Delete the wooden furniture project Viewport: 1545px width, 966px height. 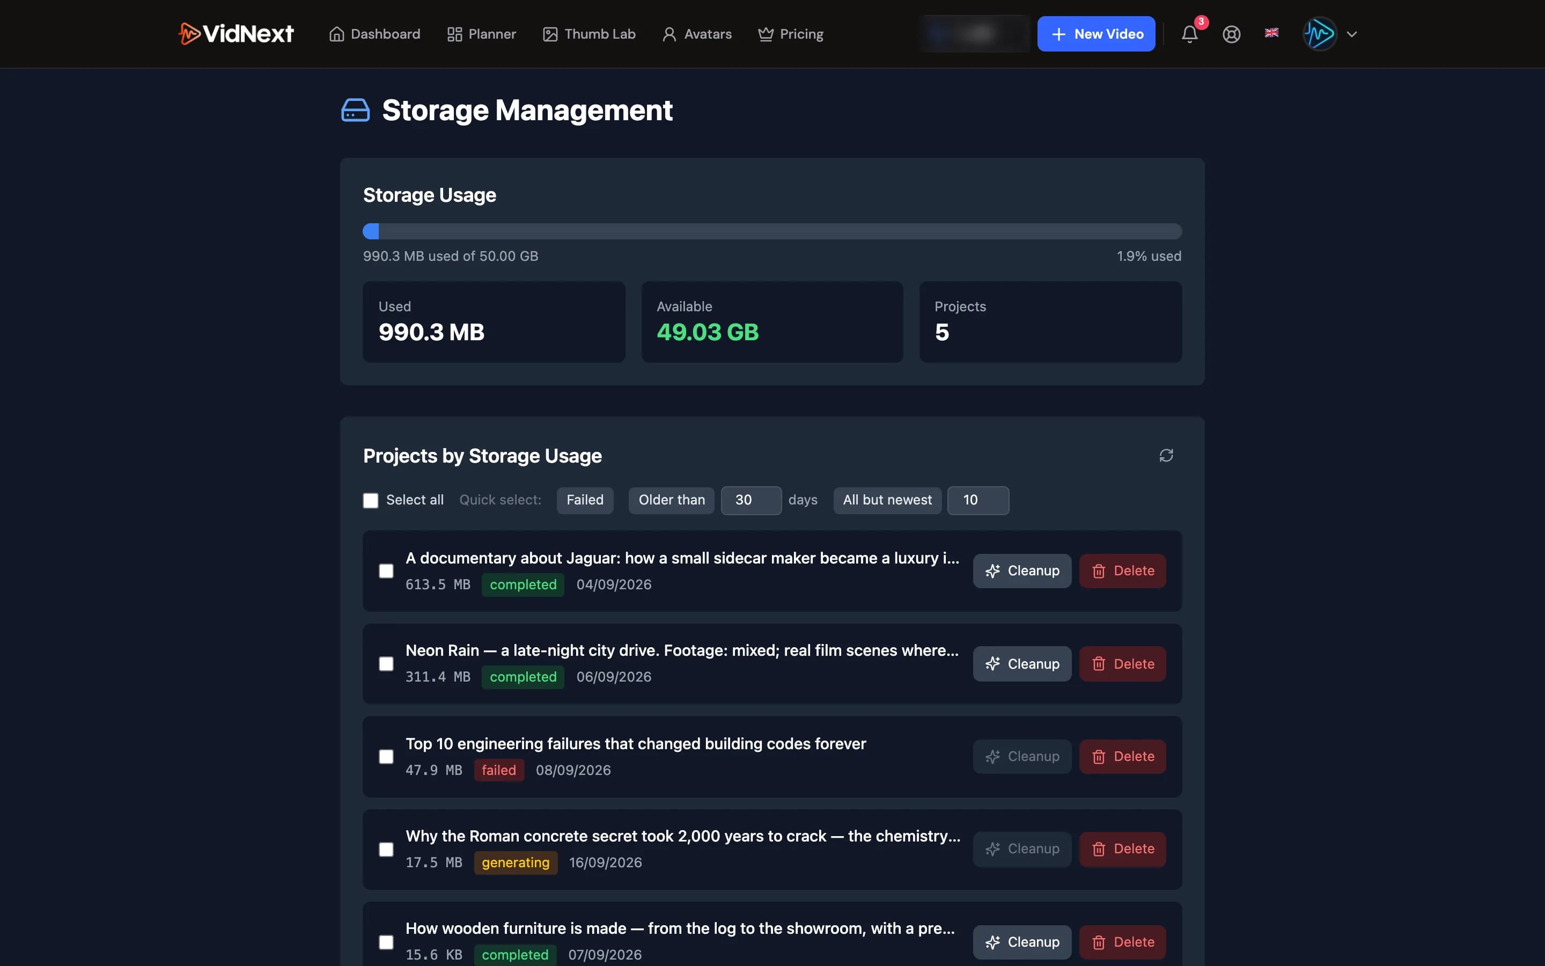pos(1122,942)
